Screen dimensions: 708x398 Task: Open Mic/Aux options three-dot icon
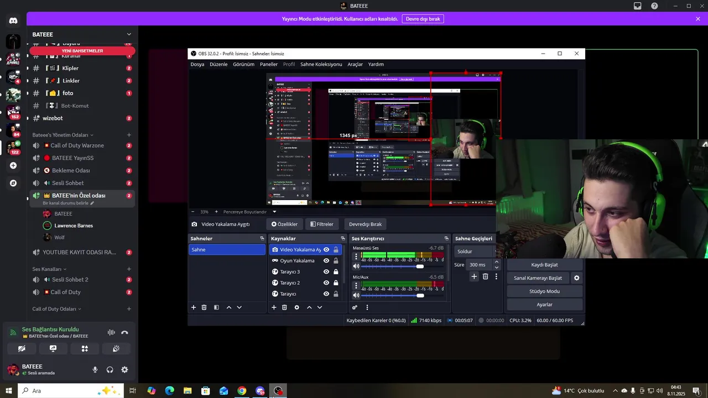[356, 286]
